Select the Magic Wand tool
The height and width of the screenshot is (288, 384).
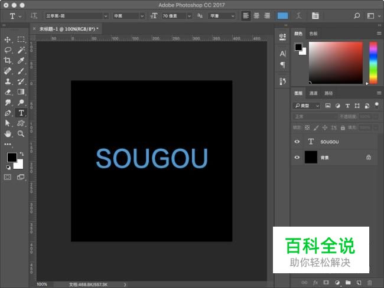click(x=21, y=50)
